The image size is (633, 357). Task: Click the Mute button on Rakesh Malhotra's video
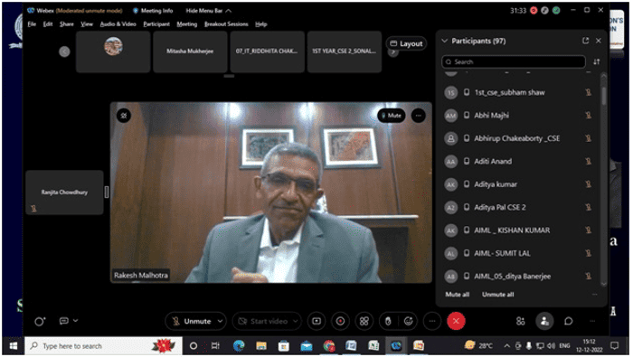[x=392, y=116]
